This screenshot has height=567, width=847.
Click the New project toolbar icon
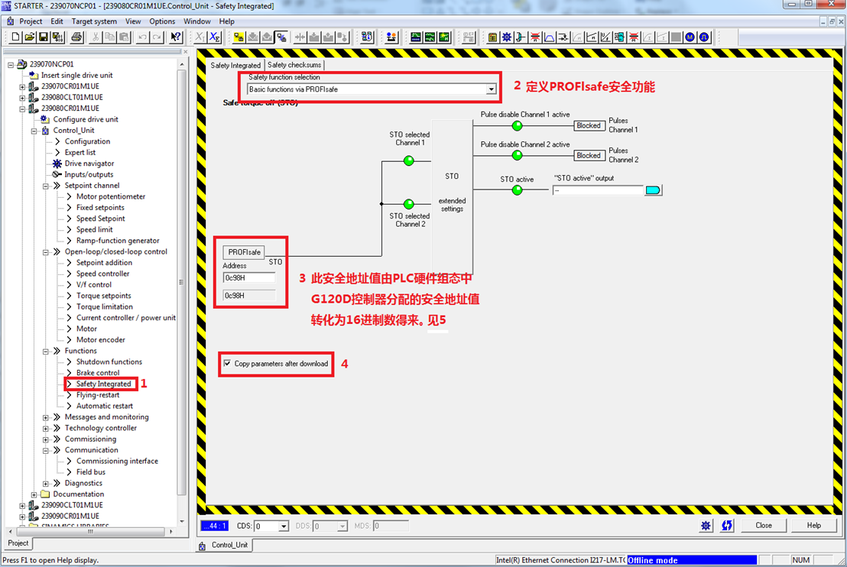(x=16, y=37)
